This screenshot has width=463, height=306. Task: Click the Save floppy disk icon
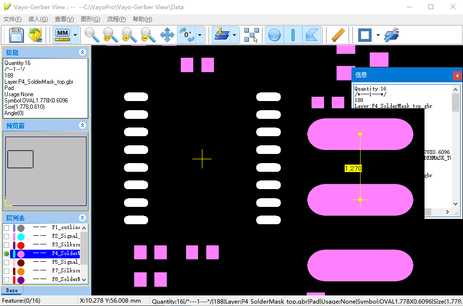[x=16, y=35]
